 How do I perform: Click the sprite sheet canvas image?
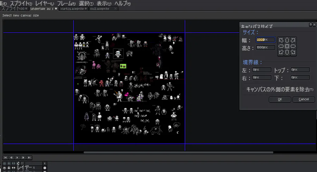point(129,88)
